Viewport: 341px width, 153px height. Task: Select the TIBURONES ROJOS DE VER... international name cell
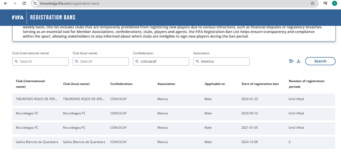pos(37,99)
